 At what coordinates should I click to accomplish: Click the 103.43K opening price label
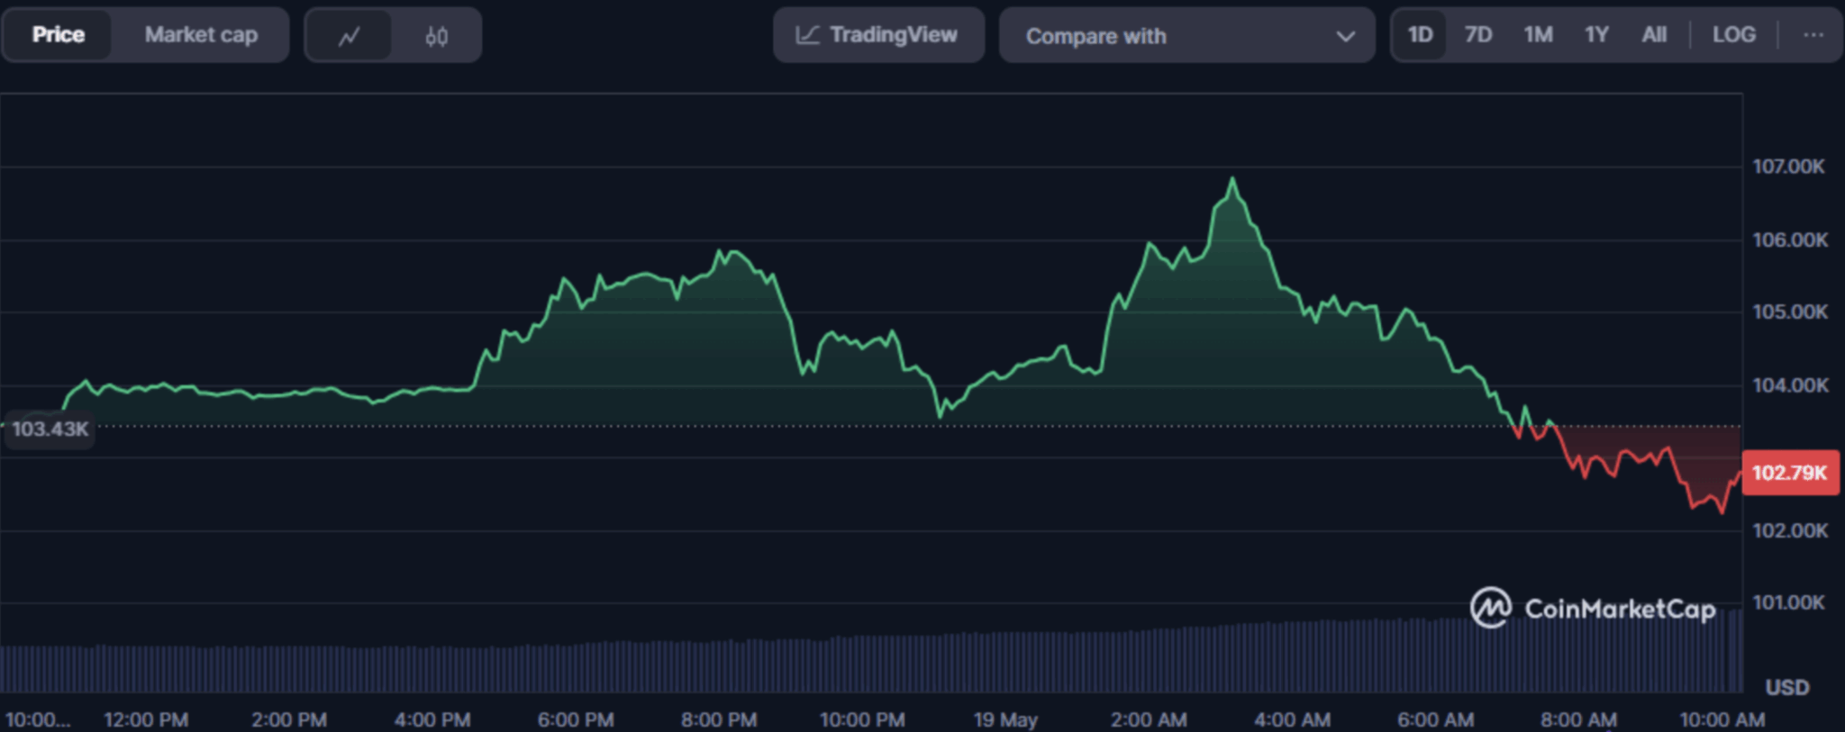(x=50, y=429)
